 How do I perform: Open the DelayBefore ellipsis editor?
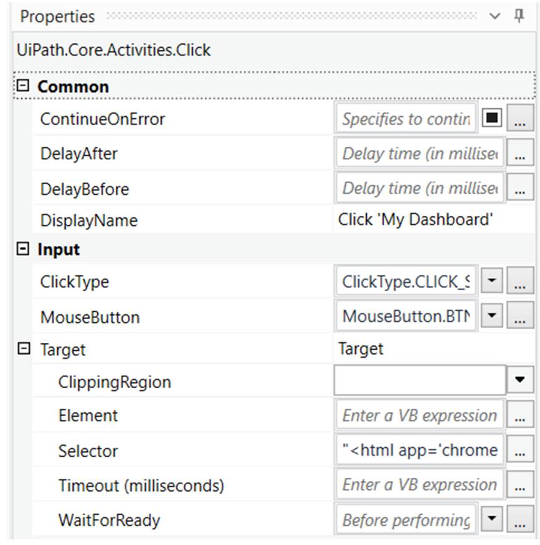point(521,189)
